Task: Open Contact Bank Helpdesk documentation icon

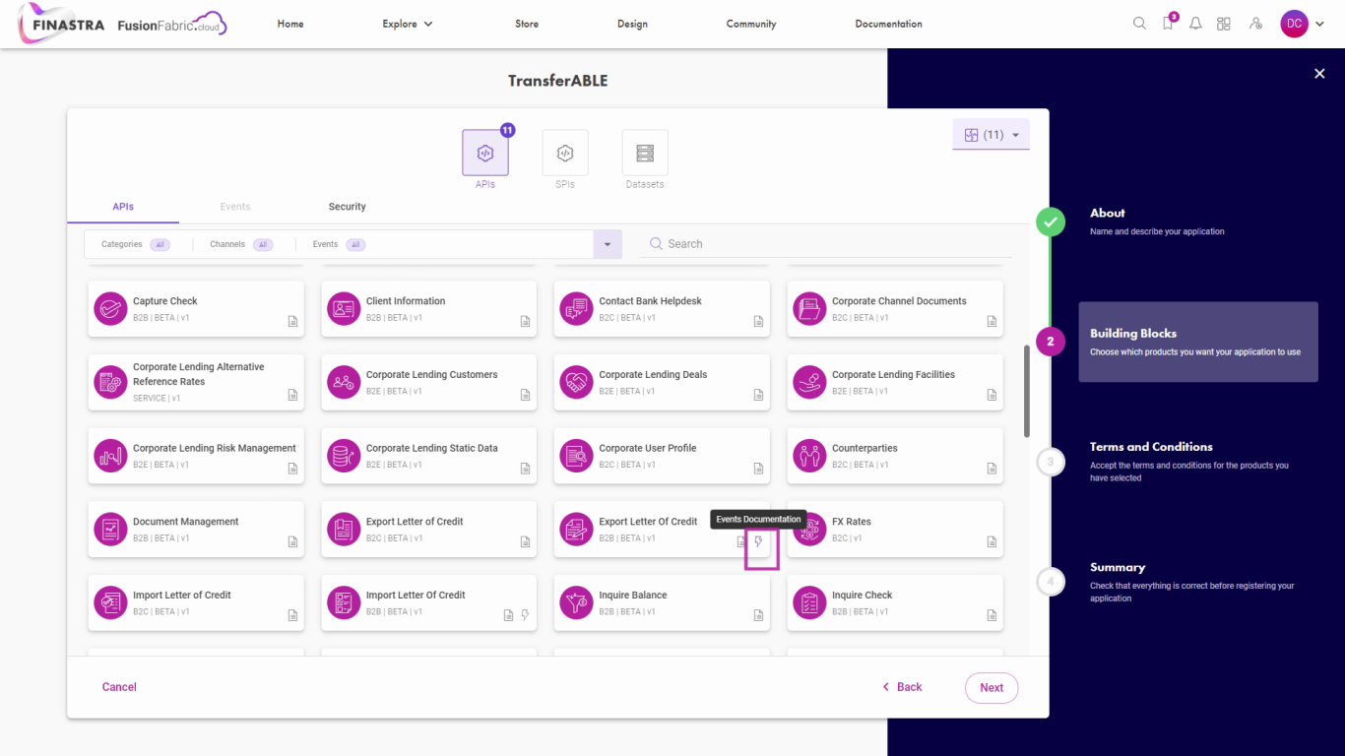Action: [758, 322]
